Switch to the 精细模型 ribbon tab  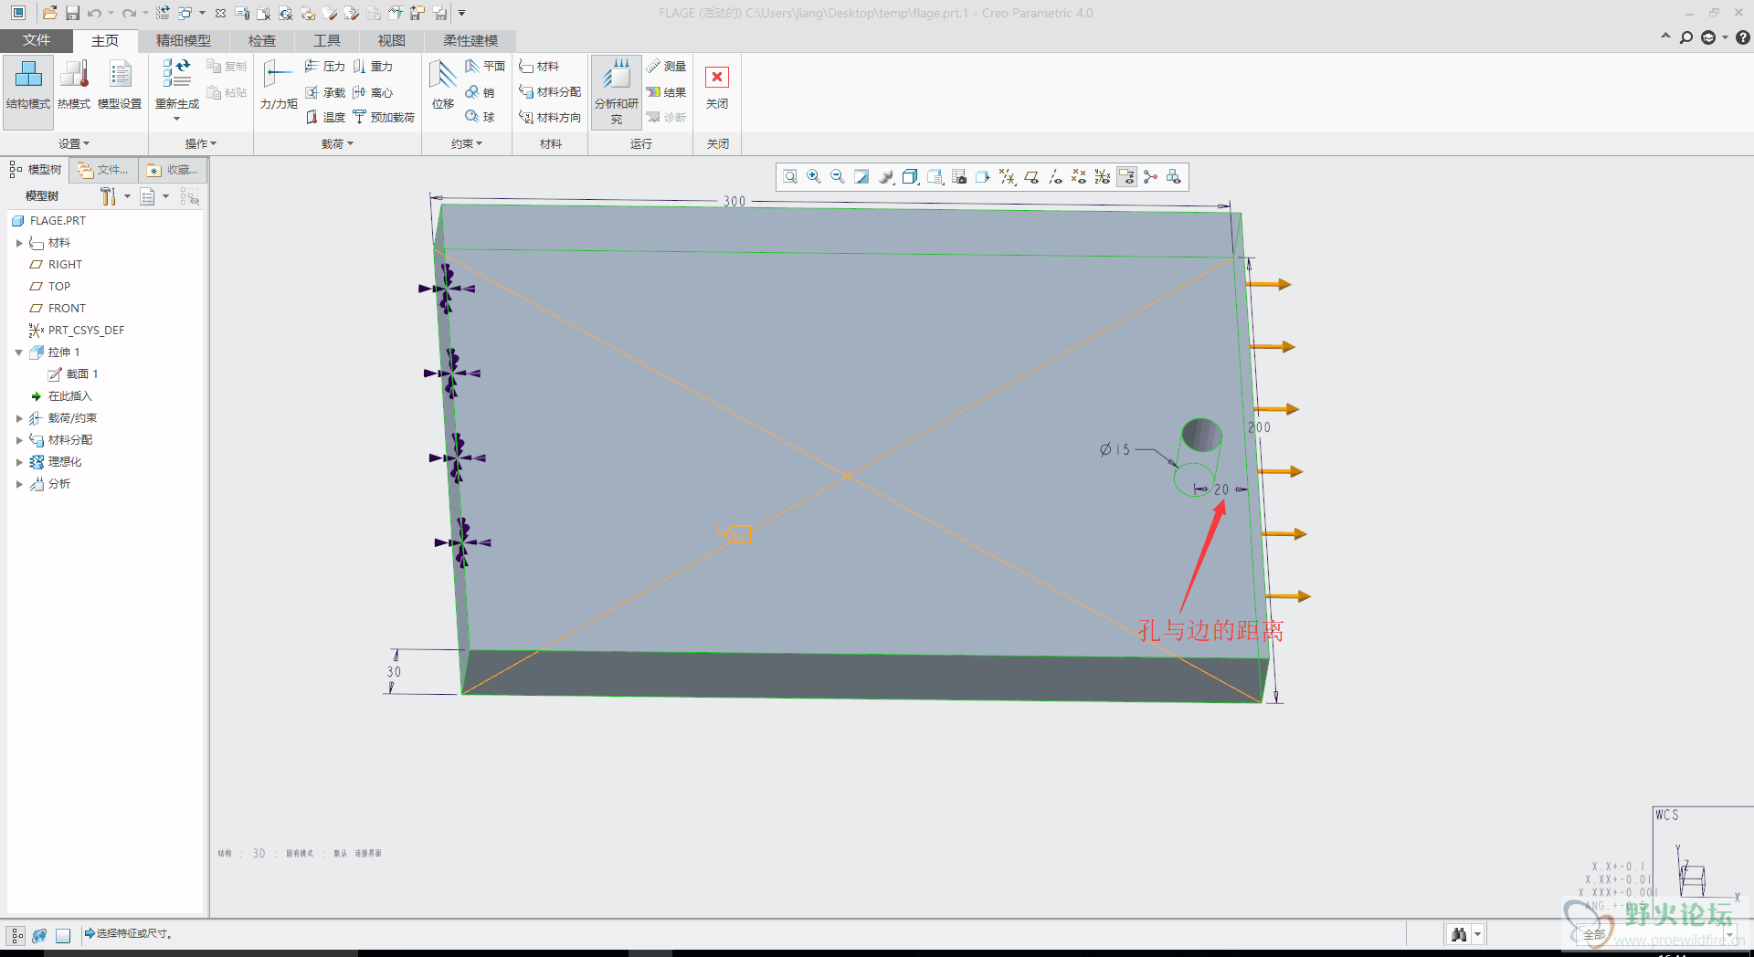point(183,40)
